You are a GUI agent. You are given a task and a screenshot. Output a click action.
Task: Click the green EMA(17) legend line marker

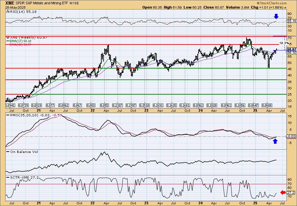8,41
